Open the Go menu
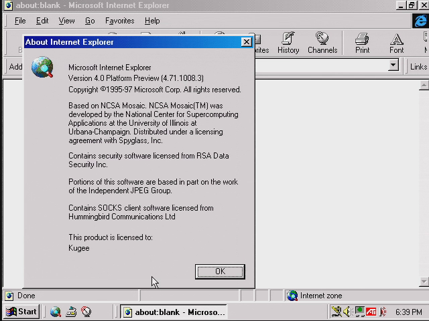This screenshot has width=429, height=321. tap(90, 21)
